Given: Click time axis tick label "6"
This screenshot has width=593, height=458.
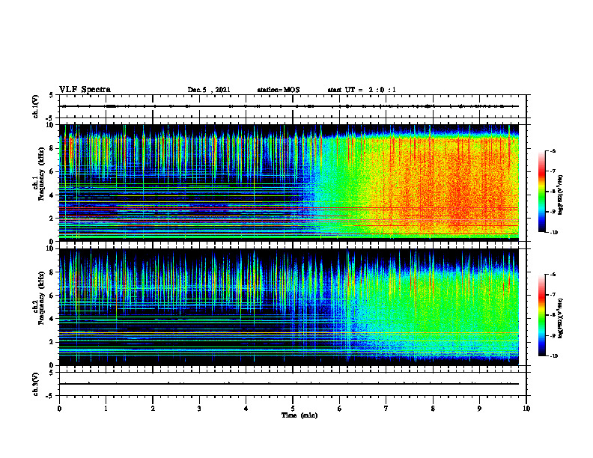Looking at the screenshot, I should point(340,409).
